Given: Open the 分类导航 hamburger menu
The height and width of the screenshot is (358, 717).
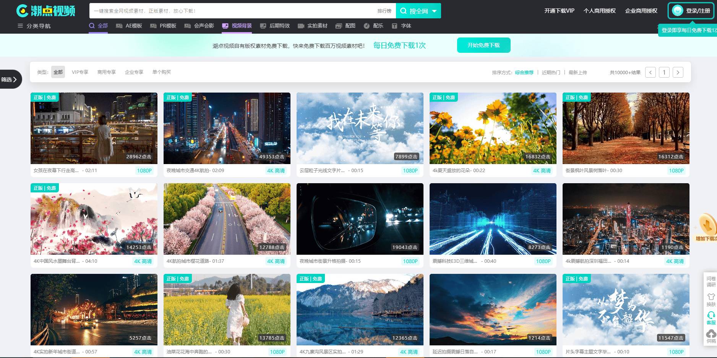Looking at the screenshot, I should tap(20, 26).
